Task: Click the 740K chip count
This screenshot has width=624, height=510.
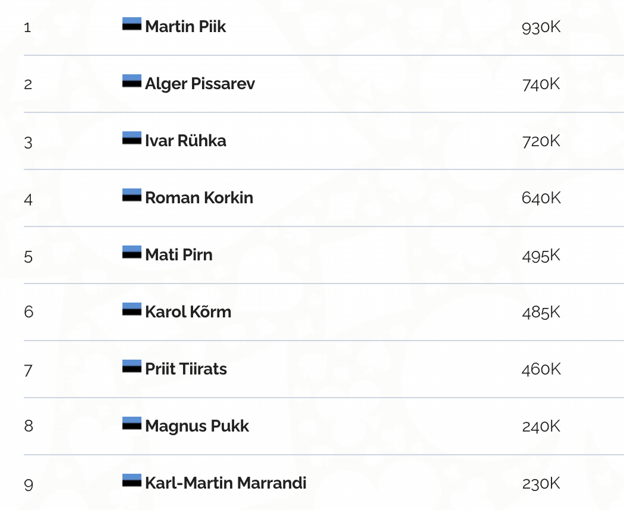Action: 541,84
